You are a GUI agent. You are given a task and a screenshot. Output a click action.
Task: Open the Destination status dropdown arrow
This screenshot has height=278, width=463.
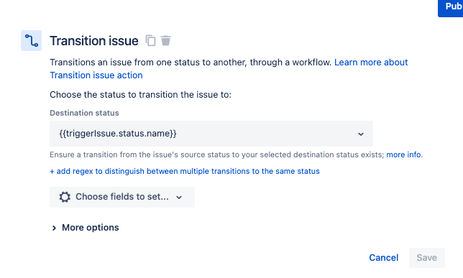coord(360,134)
